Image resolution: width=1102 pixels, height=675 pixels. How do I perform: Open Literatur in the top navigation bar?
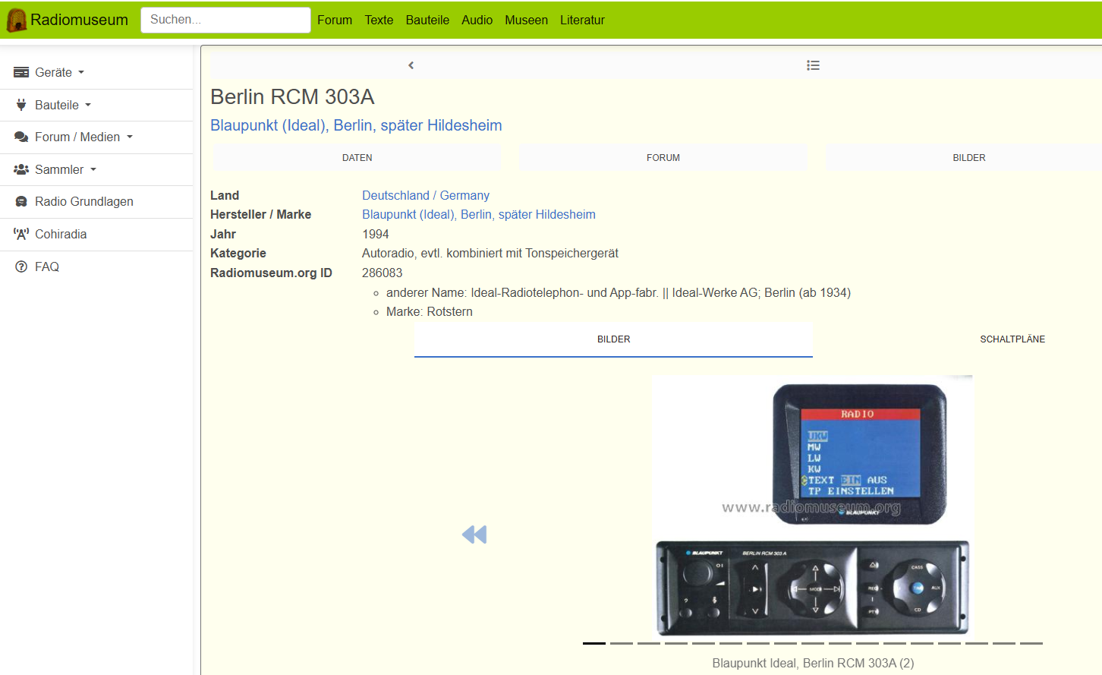(582, 21)
